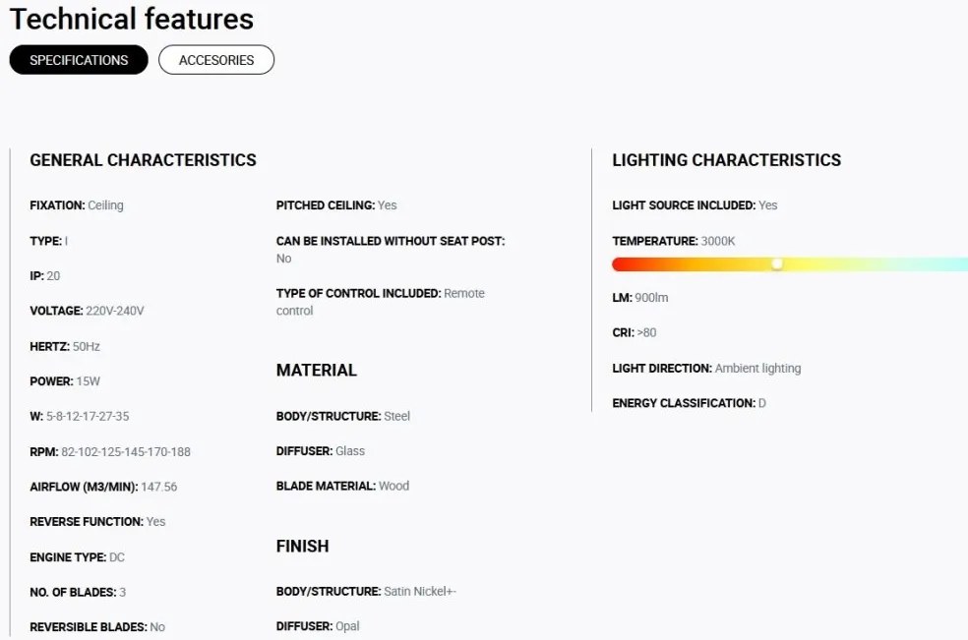The image size is (968, 640).
Task: Click the Energy Classification D entry
Action: [689, 404]
